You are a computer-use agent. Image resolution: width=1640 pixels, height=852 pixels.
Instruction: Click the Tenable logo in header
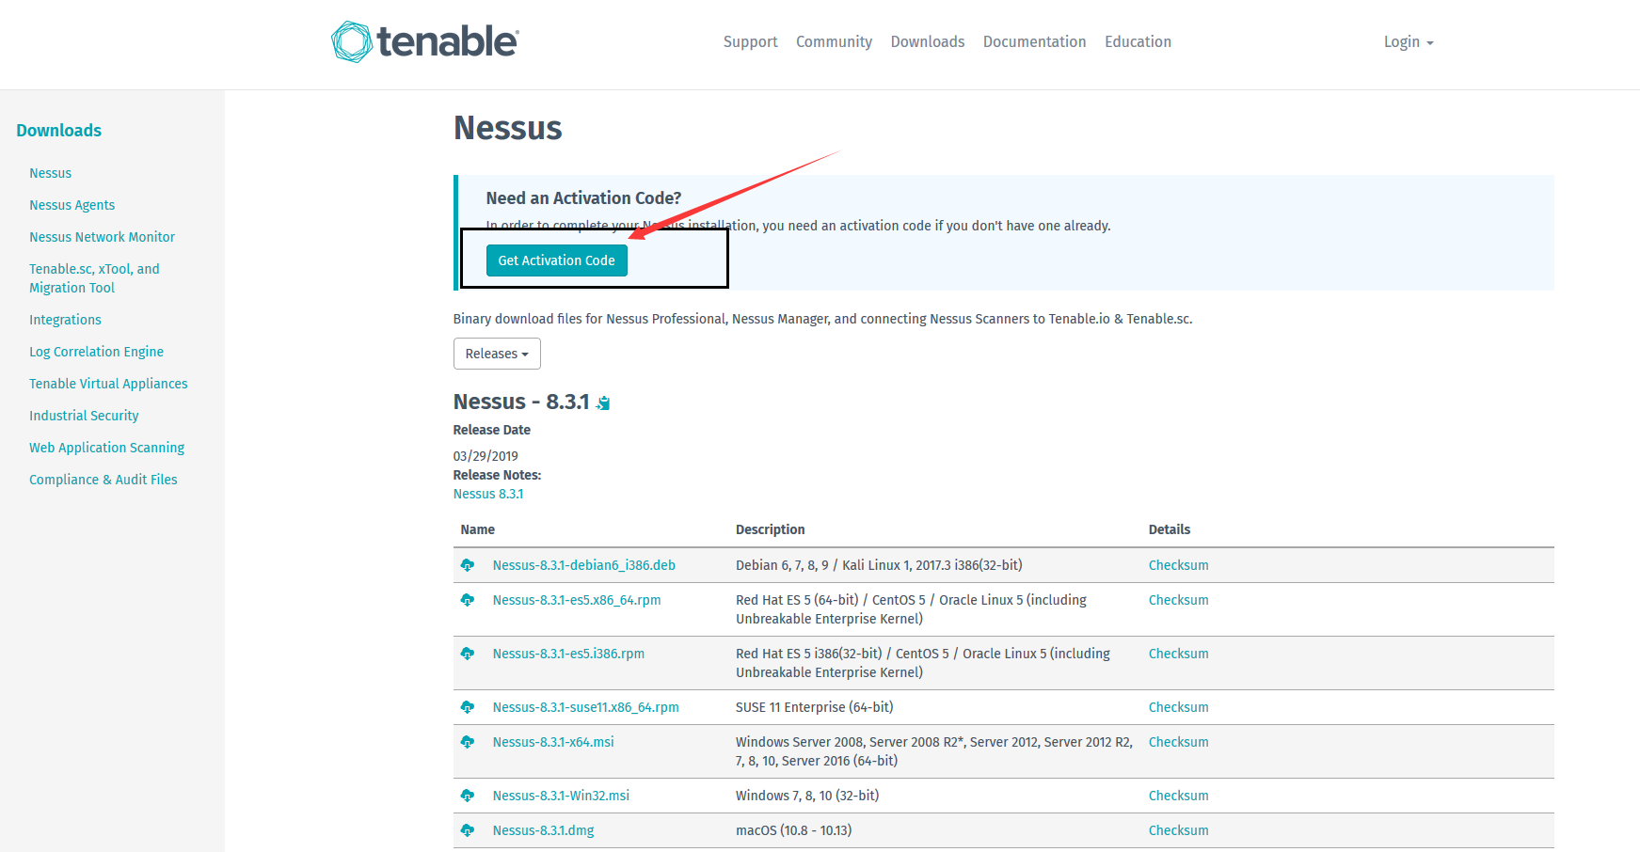pyautogui.click(x=424, y=42)
